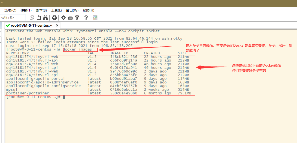The image size is (297, 143).
Task: Click the Paste clipboard icon
Action: click(39, 18)
